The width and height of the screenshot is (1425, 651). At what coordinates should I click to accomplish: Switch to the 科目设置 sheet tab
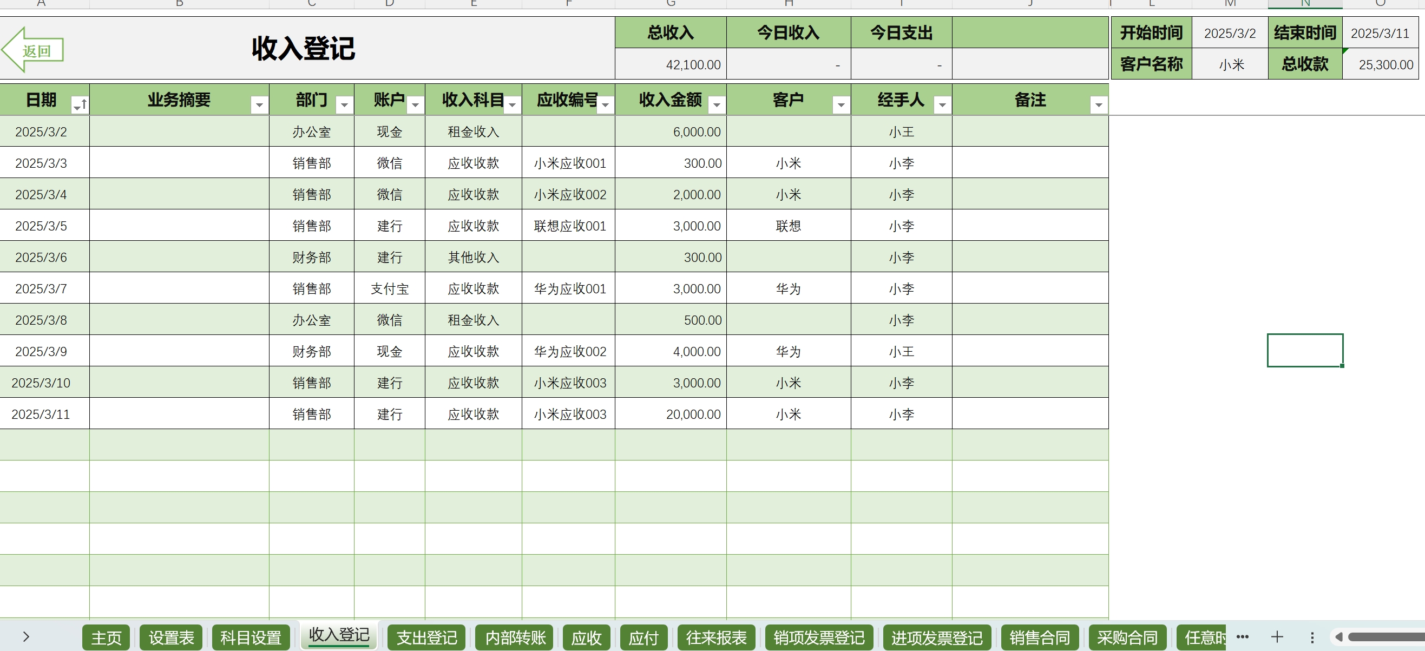(x=251, y=637)
